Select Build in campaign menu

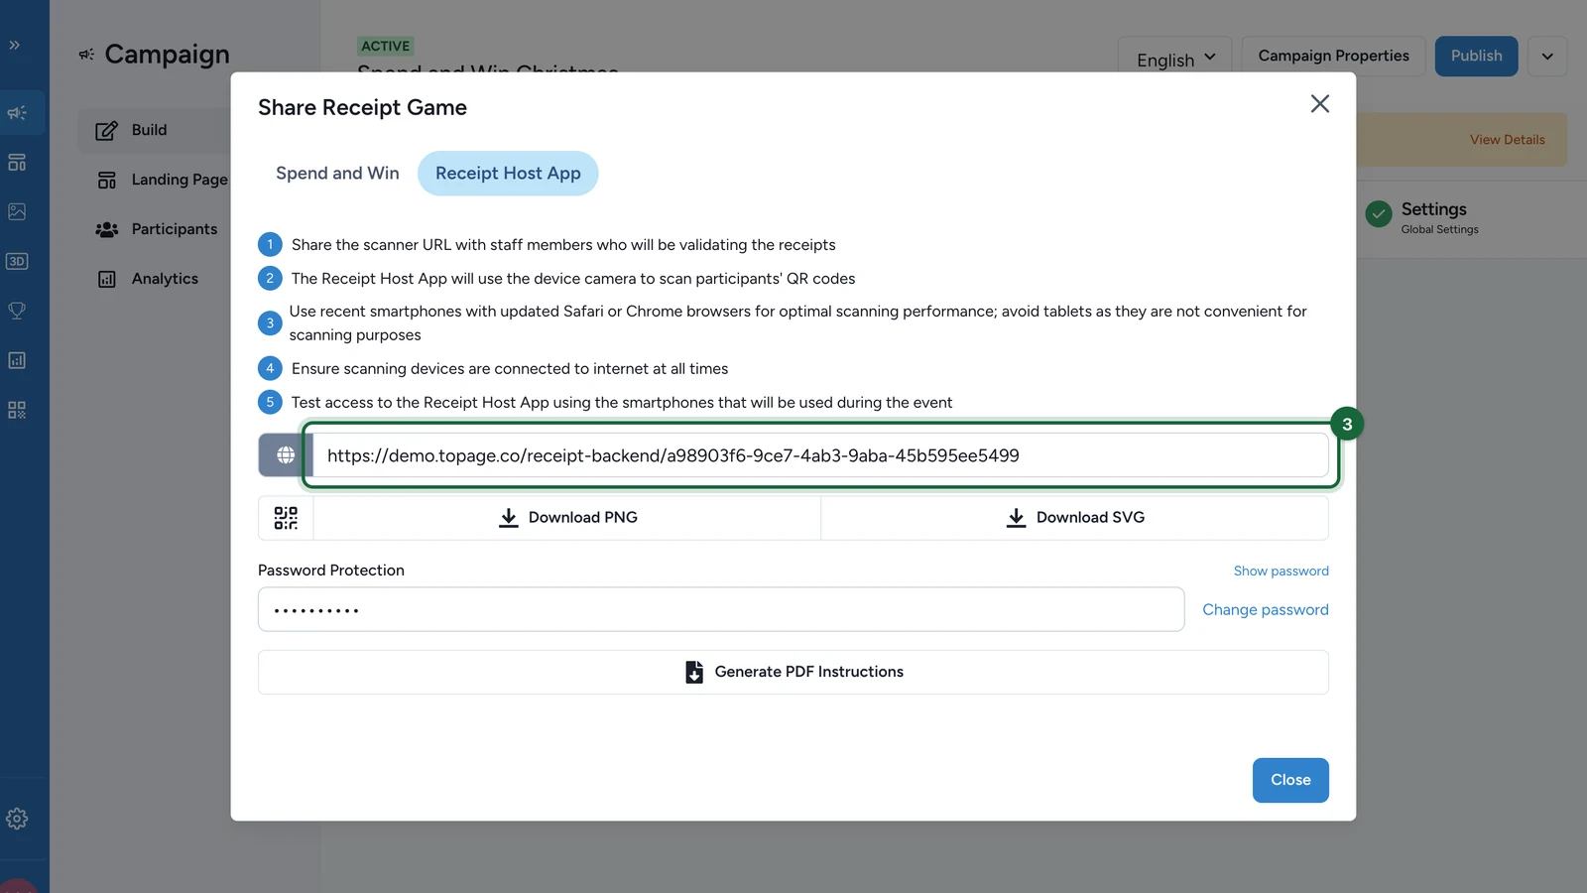154,130
